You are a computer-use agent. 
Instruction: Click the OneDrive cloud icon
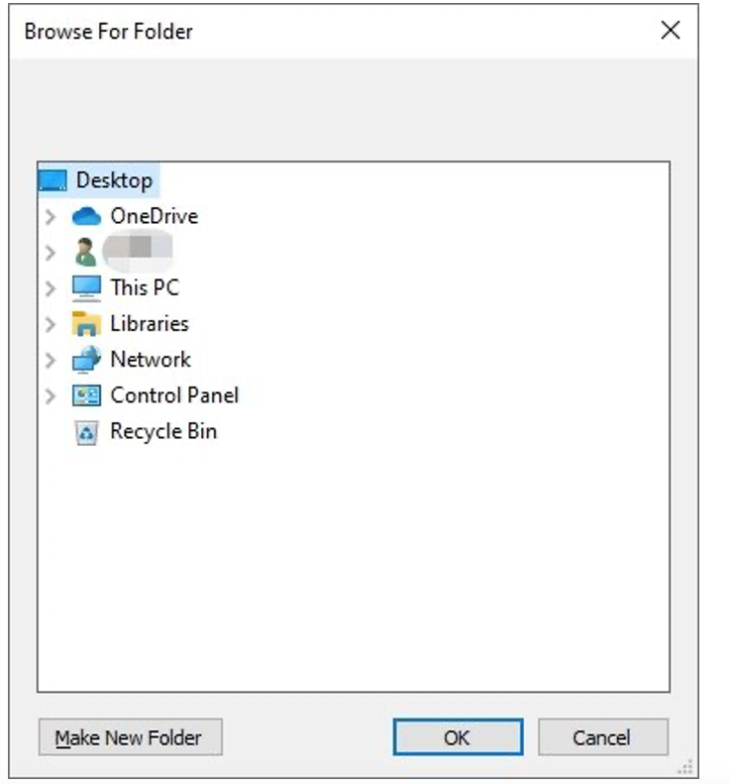[86, 216]
